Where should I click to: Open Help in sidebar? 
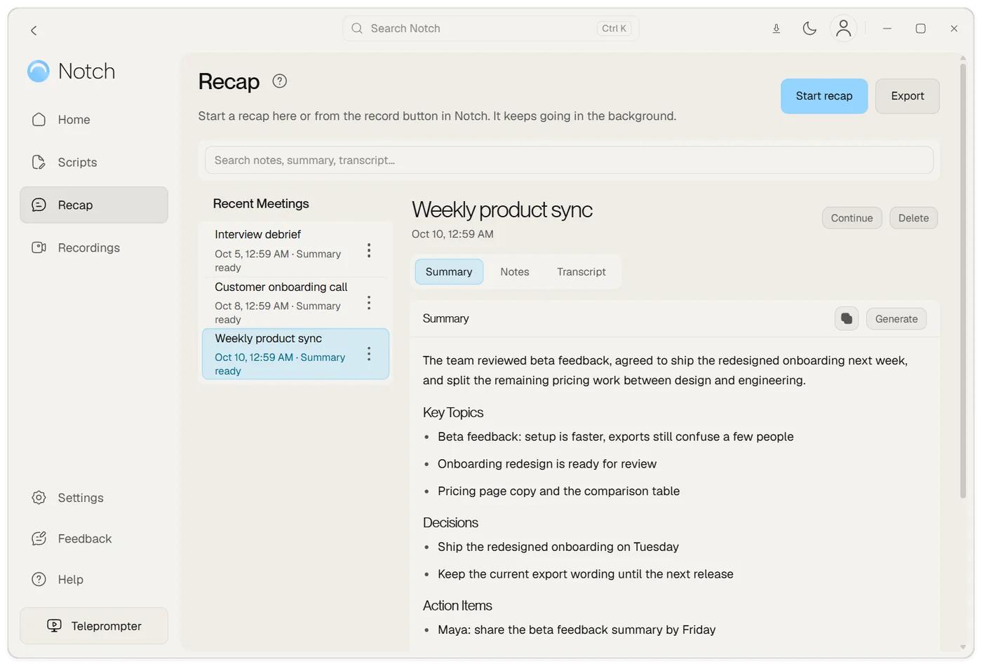click(x=94, y=580)
